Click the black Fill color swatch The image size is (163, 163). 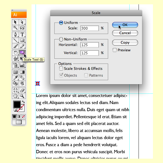point(17,104)
